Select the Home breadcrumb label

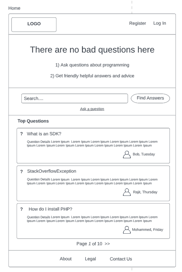pyautogui.click(x=14, y=8)
